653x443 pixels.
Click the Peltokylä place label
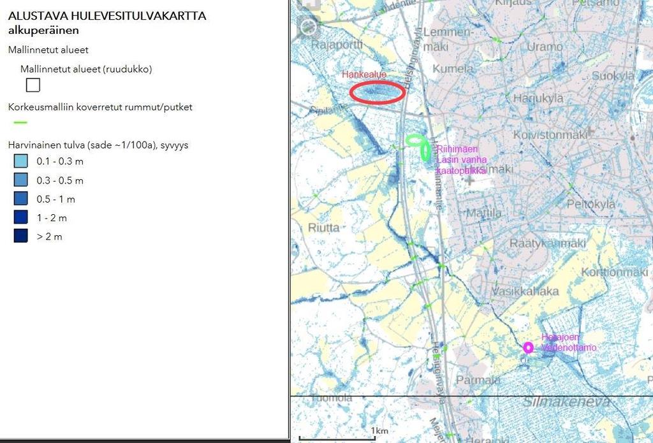(x=591, y=205)
